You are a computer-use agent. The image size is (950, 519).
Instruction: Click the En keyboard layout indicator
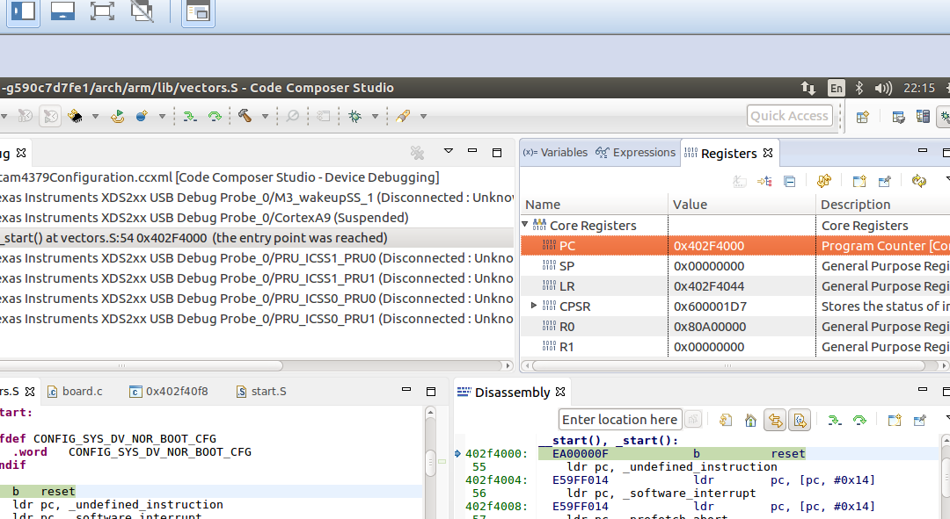tap(837, 89)
